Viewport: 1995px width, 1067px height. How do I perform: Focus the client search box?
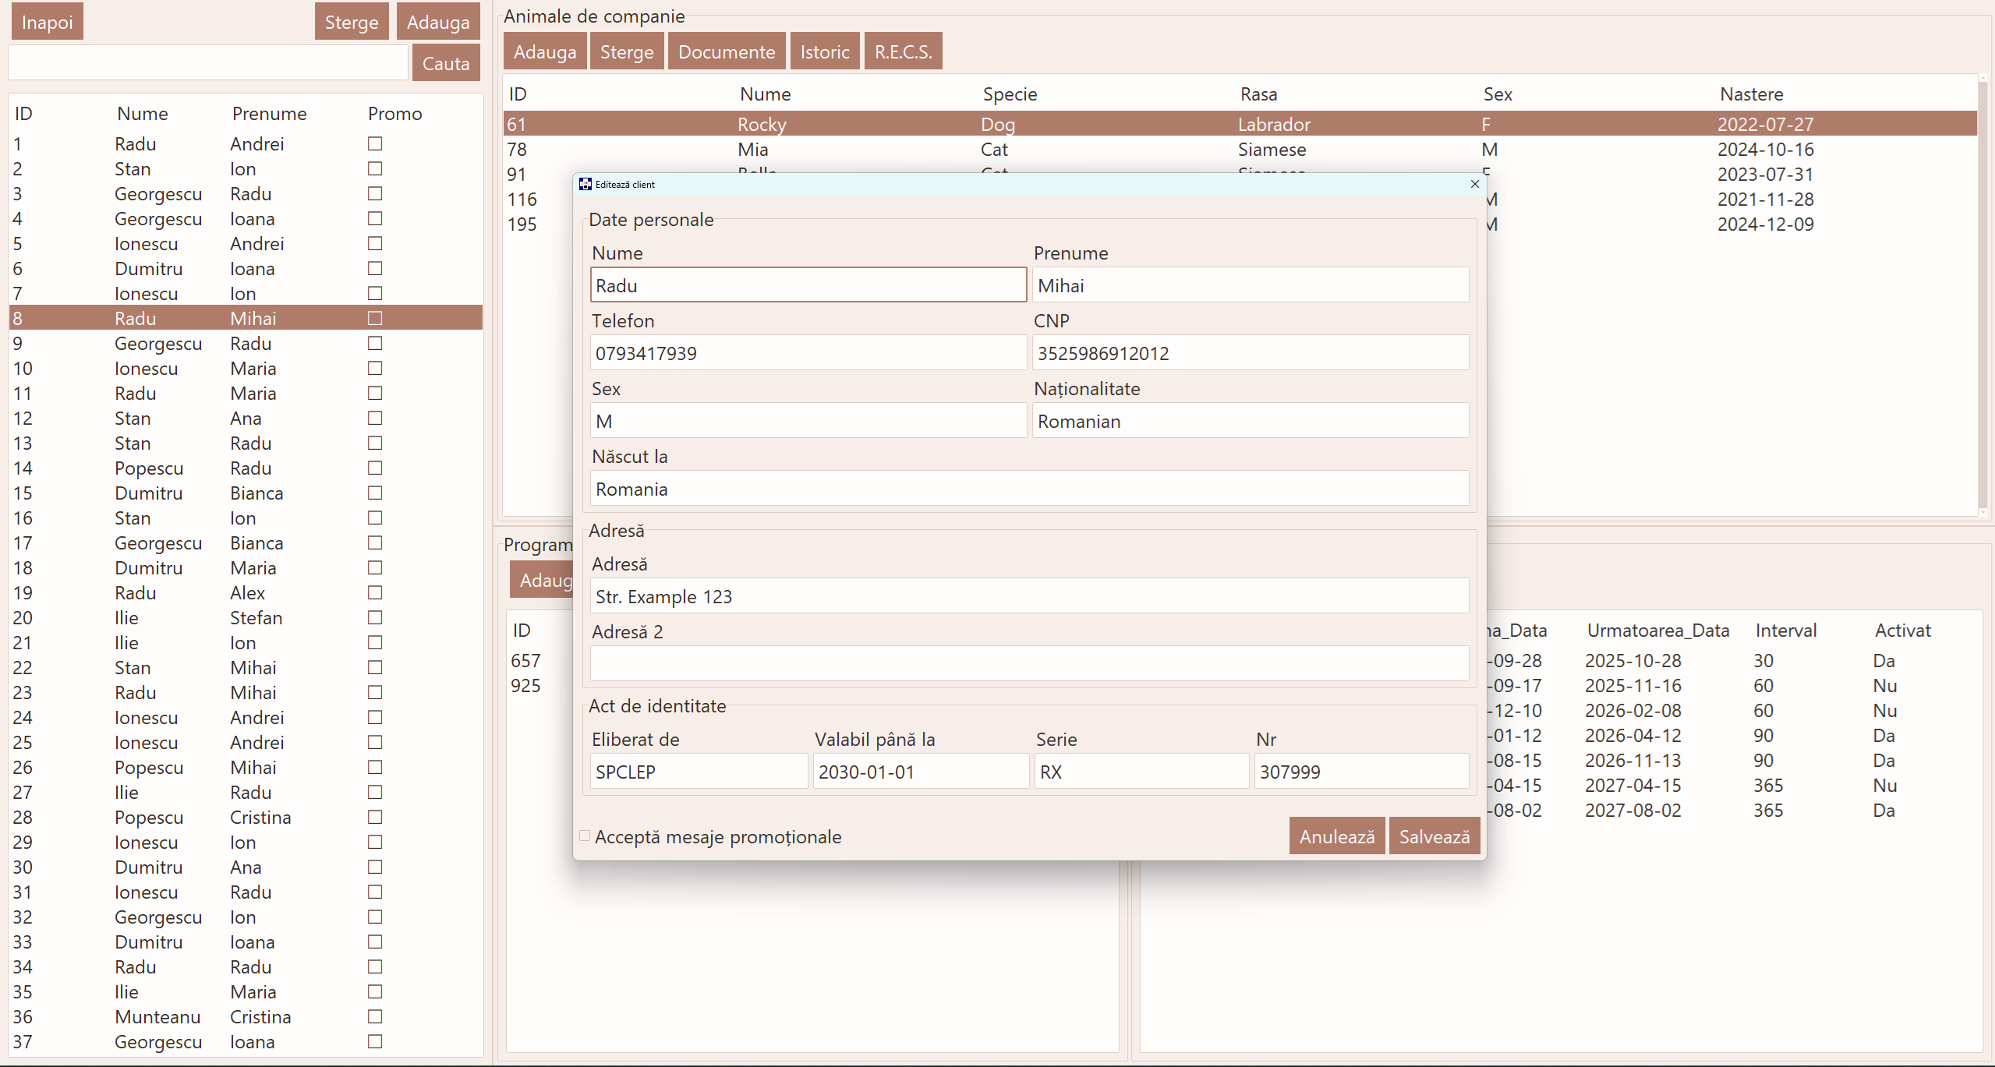[x=208, y=62]
